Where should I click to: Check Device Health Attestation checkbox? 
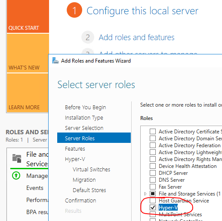[153, 166]
